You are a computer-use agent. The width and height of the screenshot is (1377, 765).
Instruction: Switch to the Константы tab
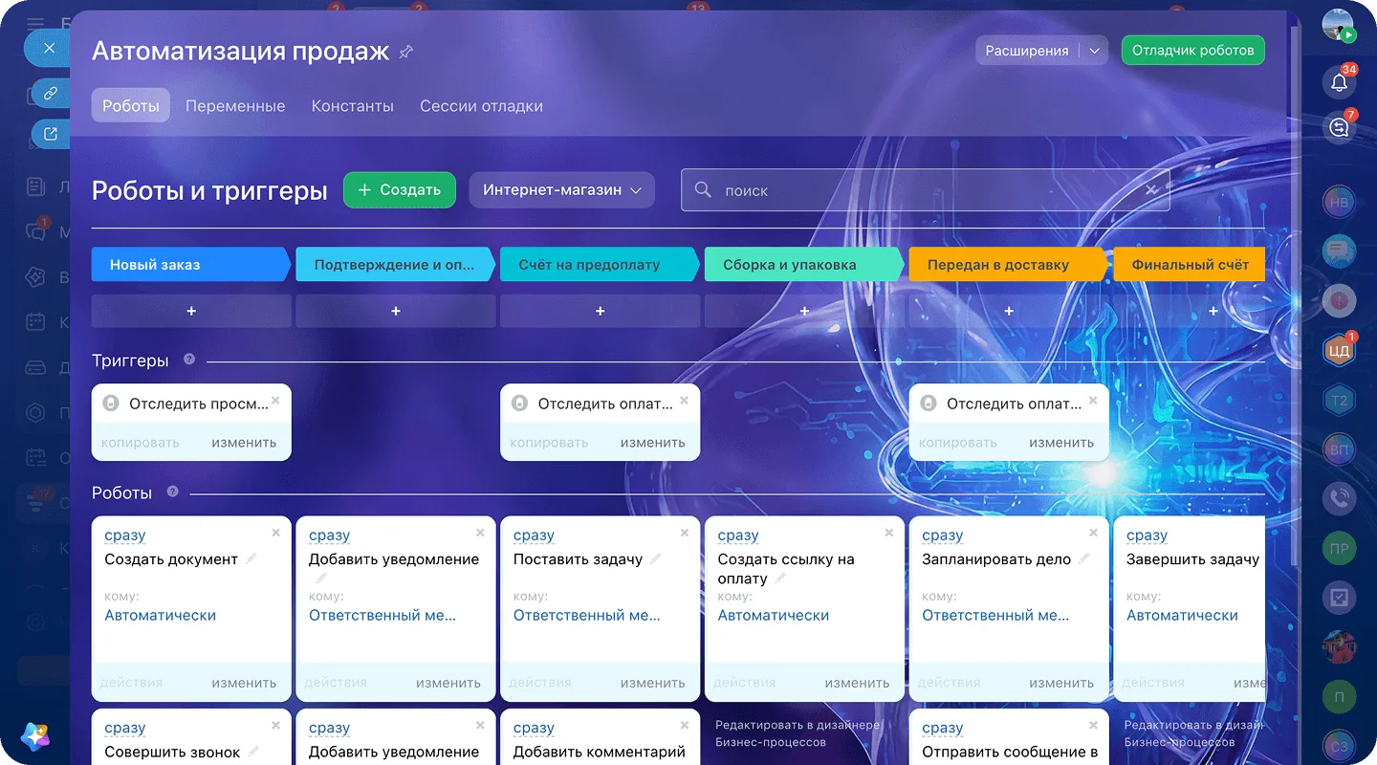point(352,106)
